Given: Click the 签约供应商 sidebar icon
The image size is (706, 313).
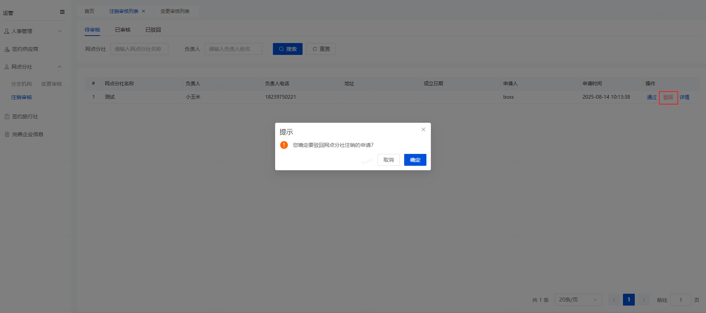Looking at the screenshot, I should point(7,49).
